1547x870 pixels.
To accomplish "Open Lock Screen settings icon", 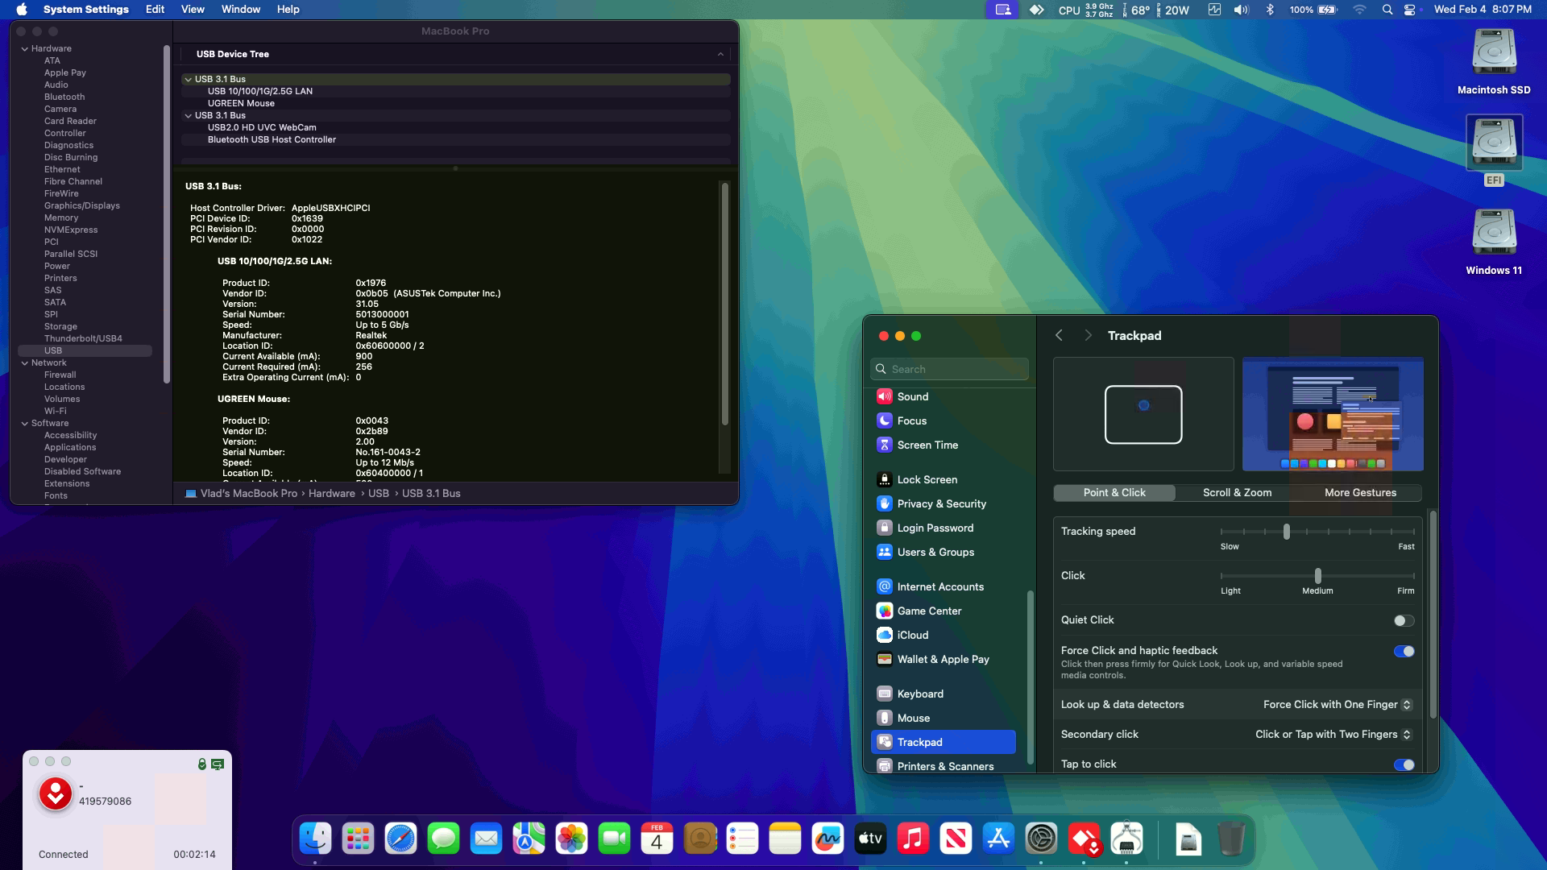I will pos(884,479).
